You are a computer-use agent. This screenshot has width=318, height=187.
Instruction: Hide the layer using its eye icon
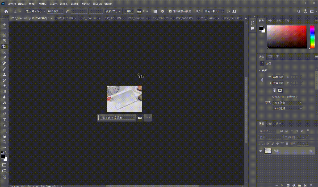point(260,151)
